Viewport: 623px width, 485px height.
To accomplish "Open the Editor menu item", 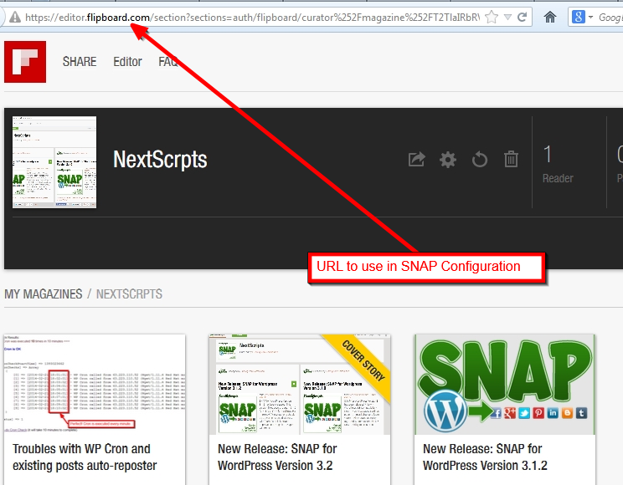I will coord(127,62).
